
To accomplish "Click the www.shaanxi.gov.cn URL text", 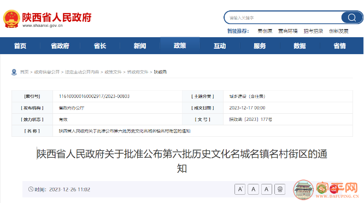I will click(43, 26).
